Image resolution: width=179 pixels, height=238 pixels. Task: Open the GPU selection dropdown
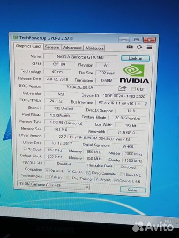point(53,185)
